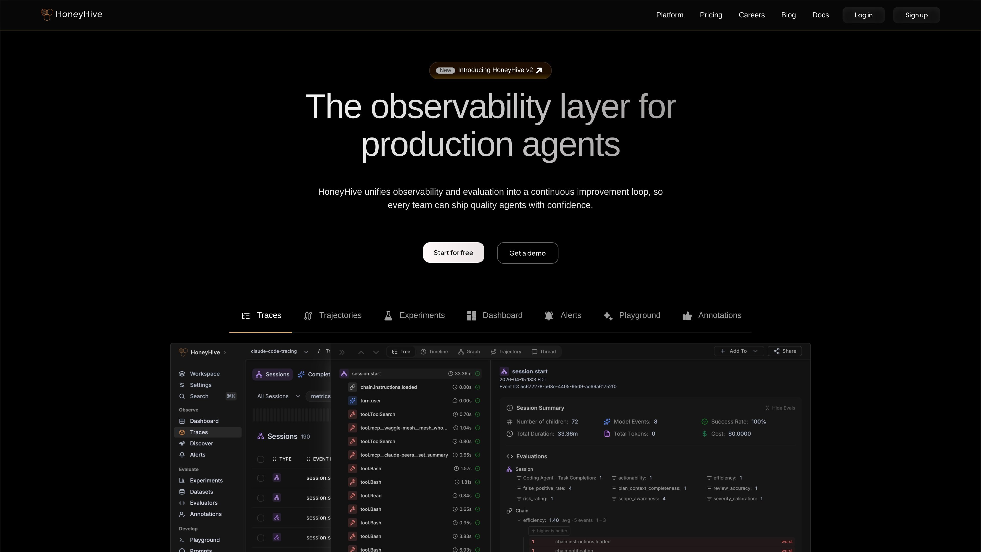Screen dimensions: 981x552
Task: Toggle the select-all checkbox in sessions table header
Action: pos(261,459)
